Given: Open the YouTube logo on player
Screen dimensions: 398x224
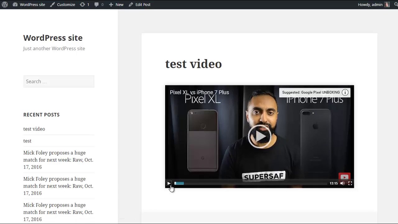Looking at the screenshot, I should pos(344,177).
